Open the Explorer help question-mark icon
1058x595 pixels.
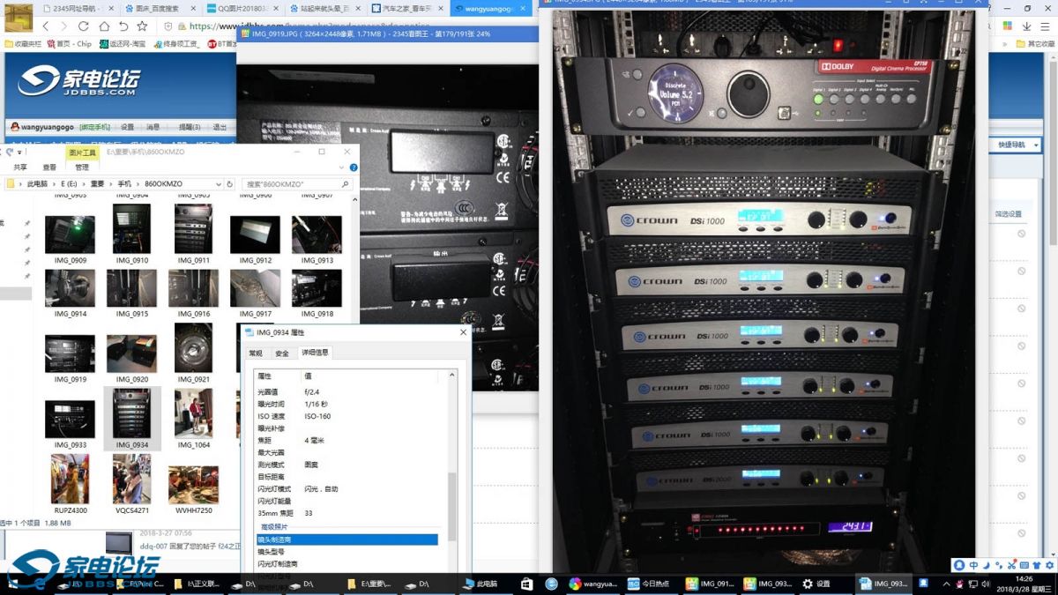click(354, 167)
